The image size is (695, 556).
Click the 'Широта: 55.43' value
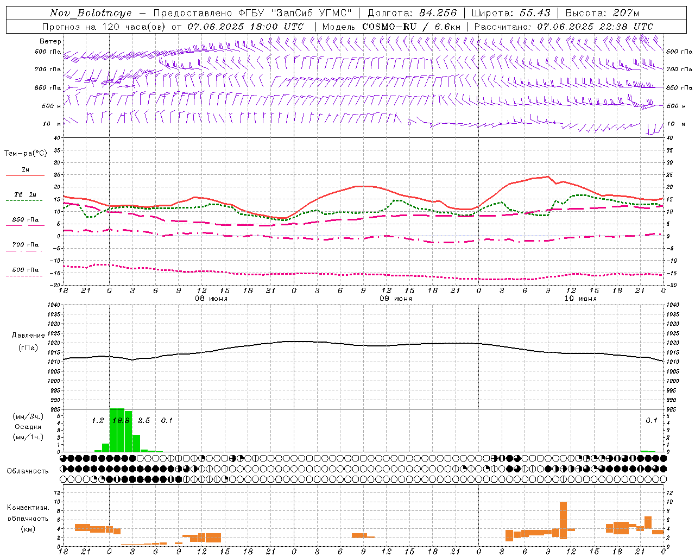point(511,13)
